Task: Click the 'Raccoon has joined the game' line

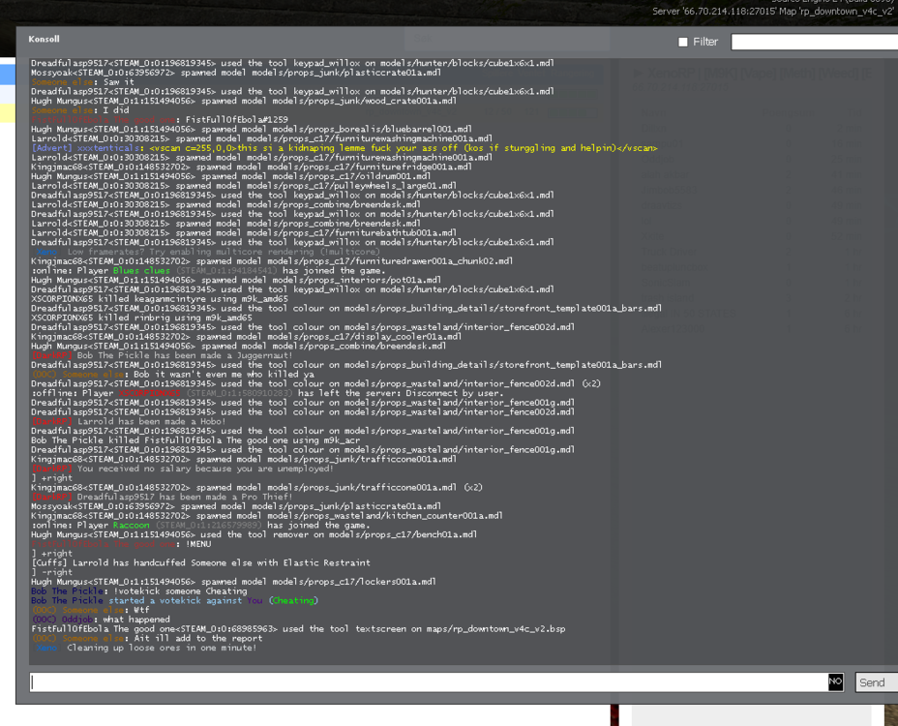Action: point(194,525)
